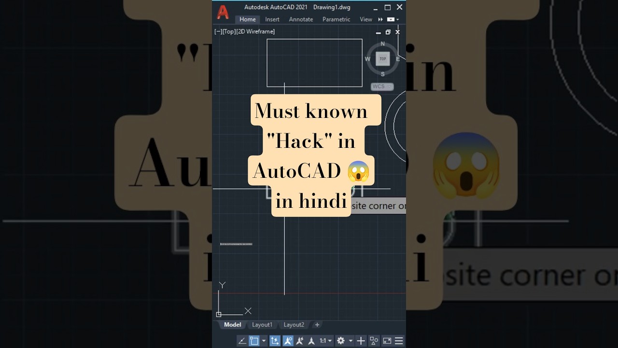Open the 1:1 annotation scale dropdown
This screenshot has width=618, height=348.
point(325,341)
